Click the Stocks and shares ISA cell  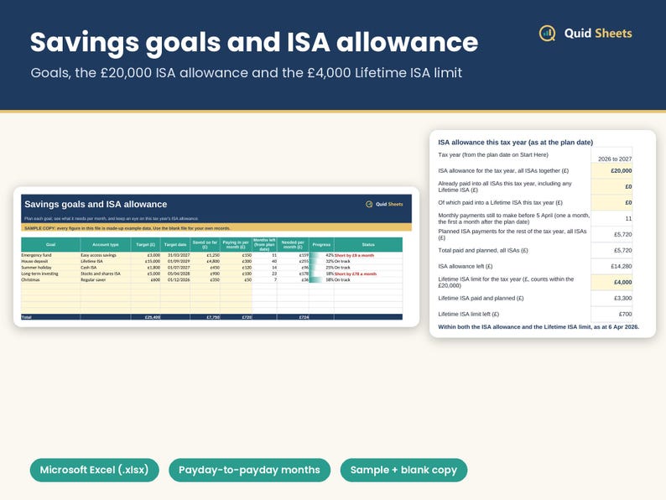coord(106,273)
